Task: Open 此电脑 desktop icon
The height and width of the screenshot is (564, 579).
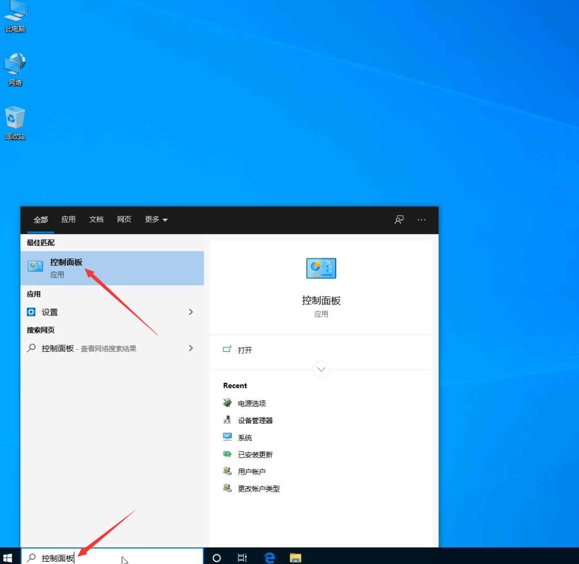Action: coord(15,17)
